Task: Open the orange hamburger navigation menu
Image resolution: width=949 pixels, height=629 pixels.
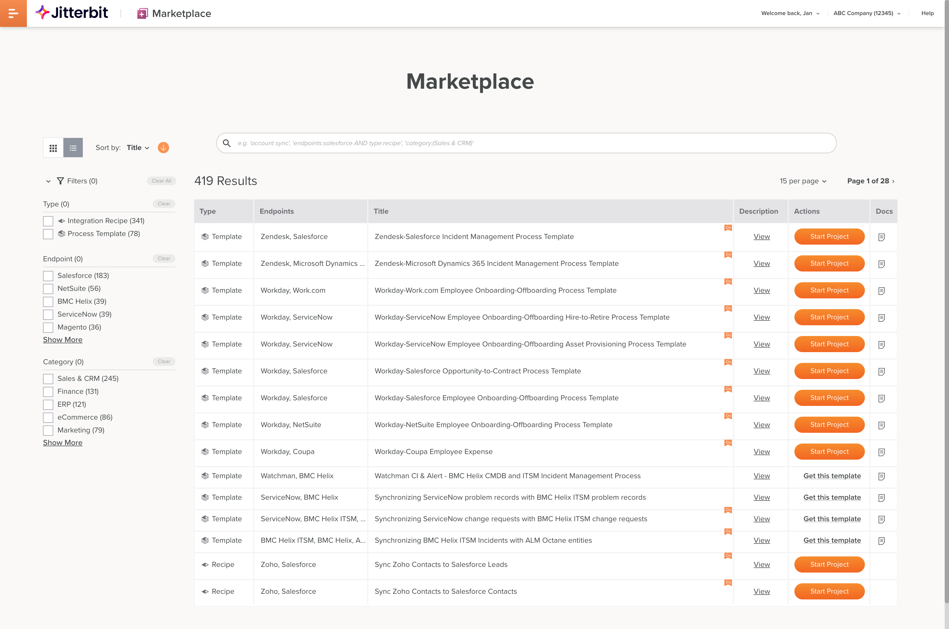Action: coord(13,13)
